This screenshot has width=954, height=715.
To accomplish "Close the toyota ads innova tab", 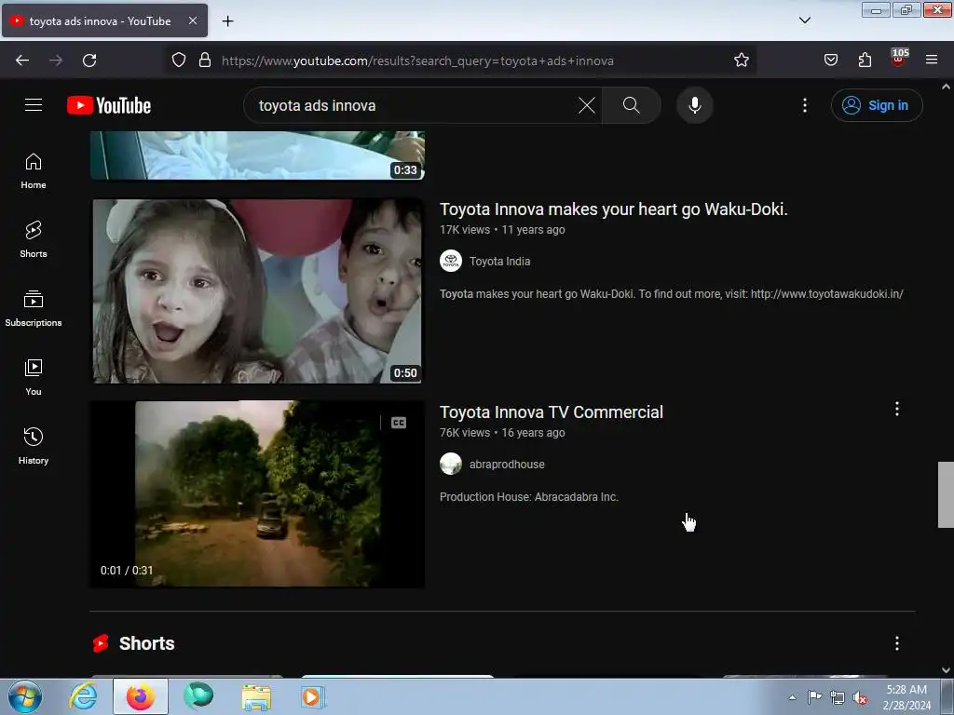I will click(192, 20).
